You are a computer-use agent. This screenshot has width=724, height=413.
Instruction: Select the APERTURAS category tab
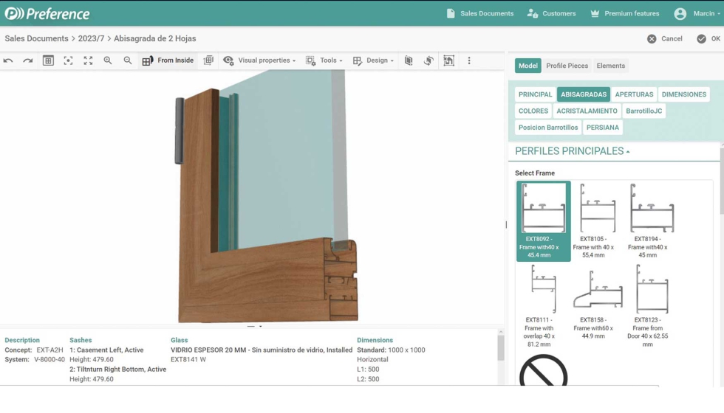click(x=634, y=94)
